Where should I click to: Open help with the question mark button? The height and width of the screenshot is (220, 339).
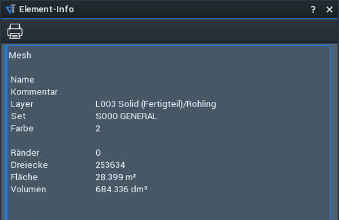point(313,9)
